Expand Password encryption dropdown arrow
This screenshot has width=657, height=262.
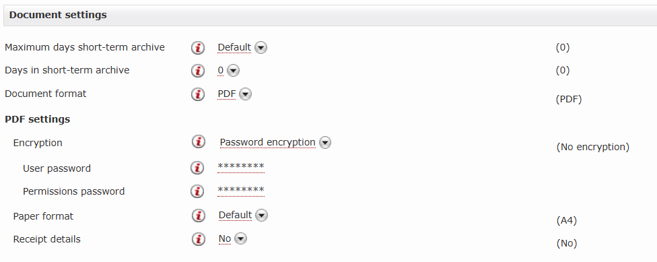(x=325, y=143)
